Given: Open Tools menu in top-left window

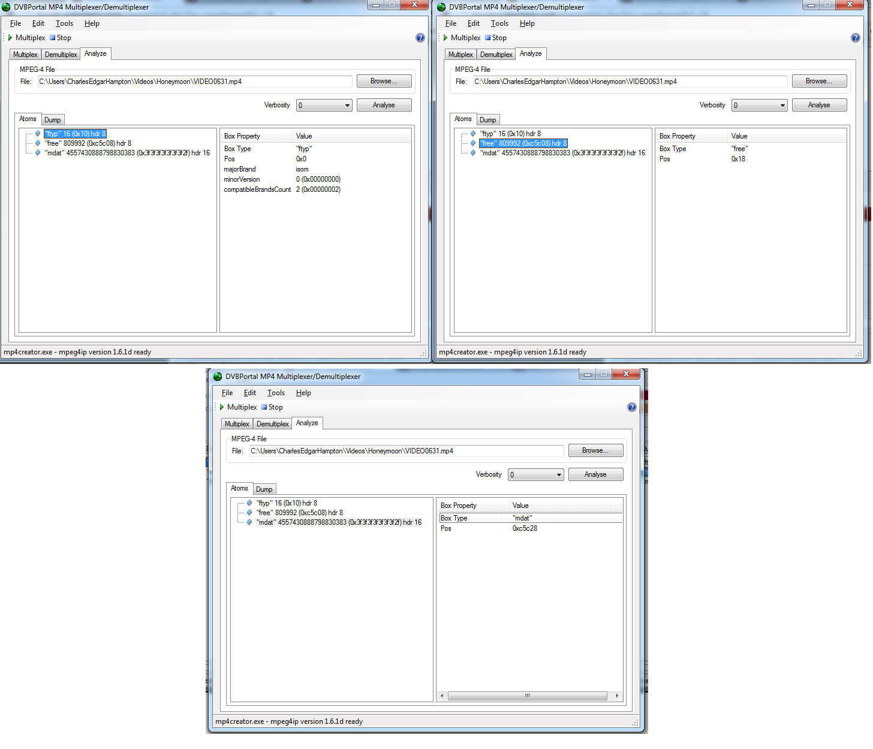Looking at the screenshot, I should pos(64,23).
